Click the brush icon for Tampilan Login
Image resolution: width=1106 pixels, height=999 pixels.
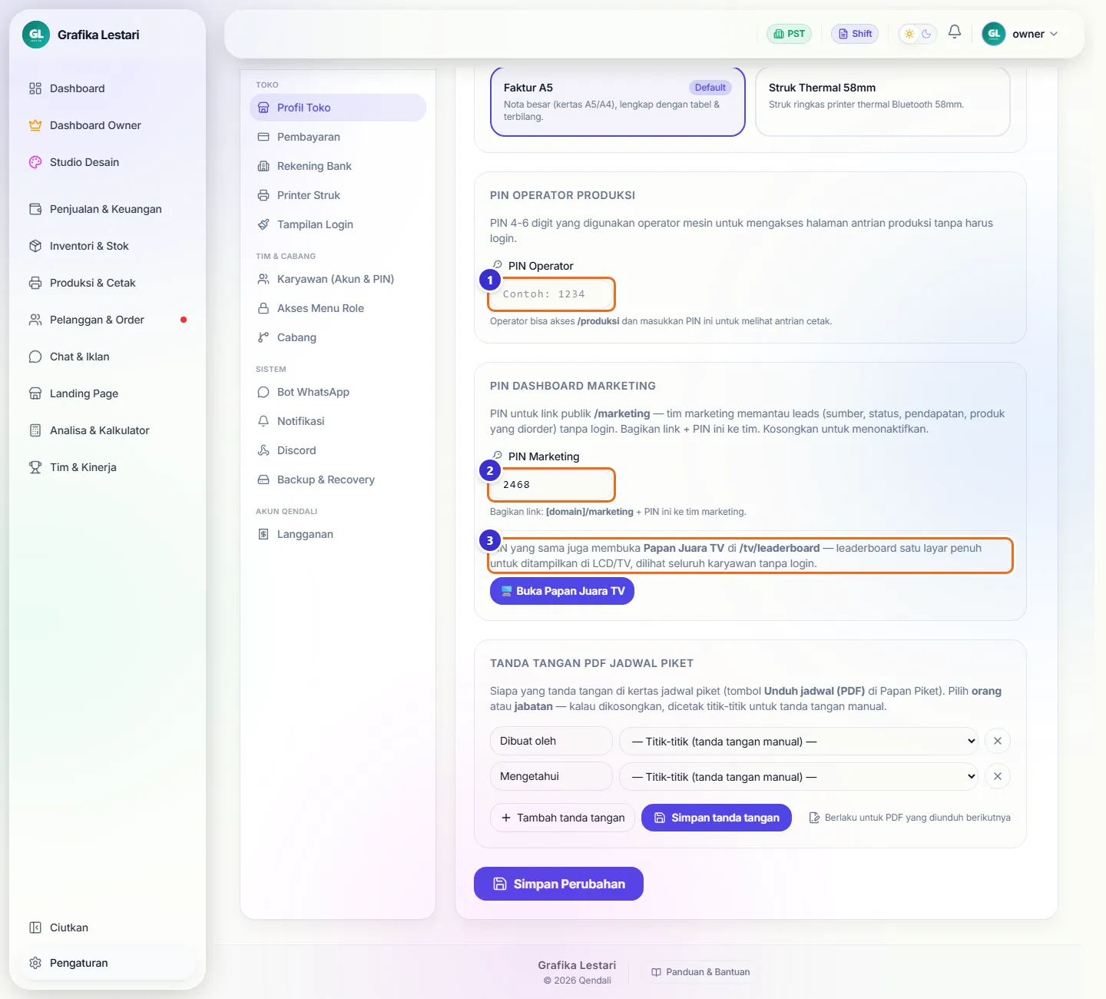pos(263,224)
